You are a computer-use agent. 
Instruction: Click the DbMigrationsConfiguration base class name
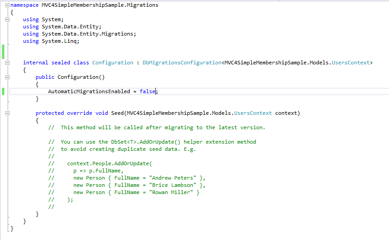click(182, 63)
